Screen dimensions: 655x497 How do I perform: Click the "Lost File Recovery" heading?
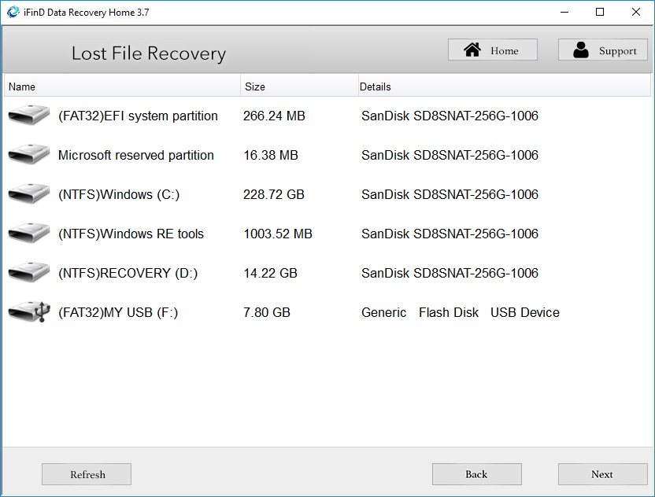[x=149, y=53]
